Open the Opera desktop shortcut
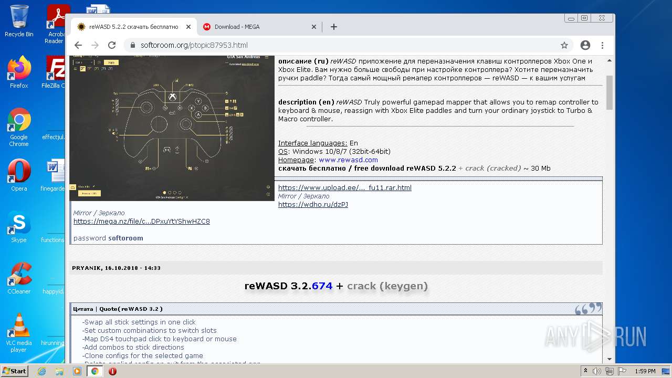672x378 pixels. pyautogui.click(x=19, y=175)
